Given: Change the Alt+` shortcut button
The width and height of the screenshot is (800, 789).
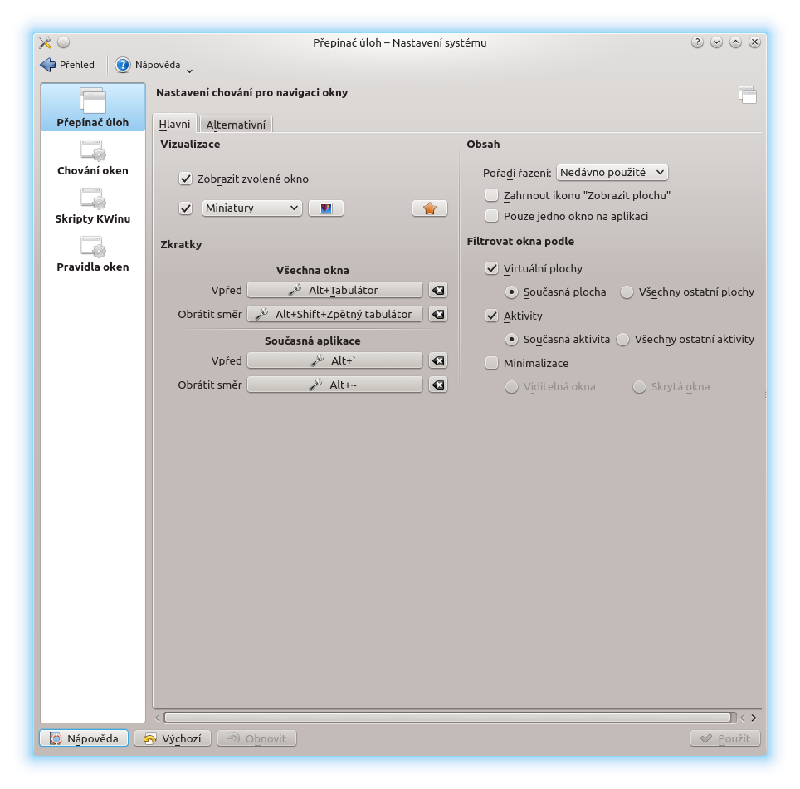Looking at the screenshot, I should pos(334,360).
